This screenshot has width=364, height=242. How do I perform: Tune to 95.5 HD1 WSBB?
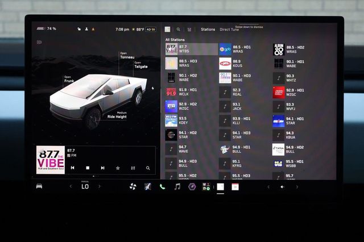pyautogui.click(x=299, y=164)
